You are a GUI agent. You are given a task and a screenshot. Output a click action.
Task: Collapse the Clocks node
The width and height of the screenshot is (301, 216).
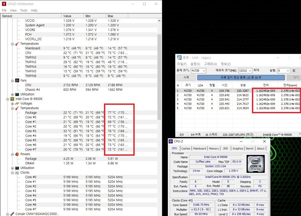point(12,173)
